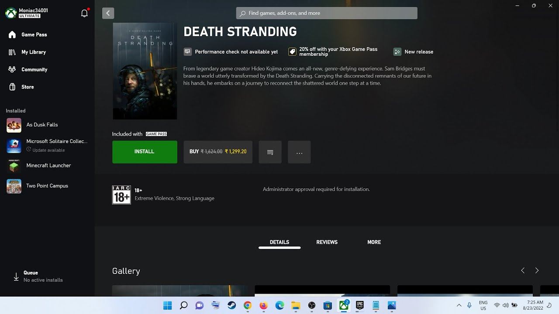Buy Death Stranding for ₹1,299.20
The width and height of the screenshot is (559, 314).
click(x=218, y=152)
